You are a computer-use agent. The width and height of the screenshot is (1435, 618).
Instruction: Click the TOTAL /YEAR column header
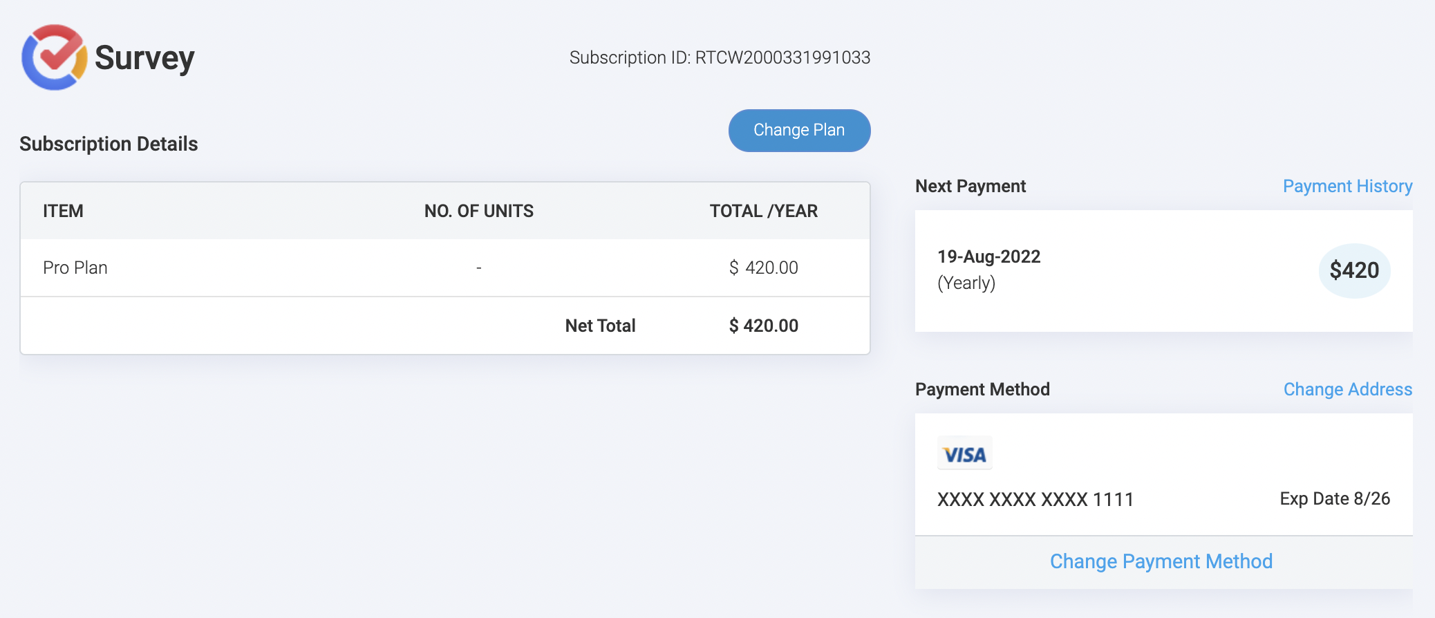[x=763, y=211]
